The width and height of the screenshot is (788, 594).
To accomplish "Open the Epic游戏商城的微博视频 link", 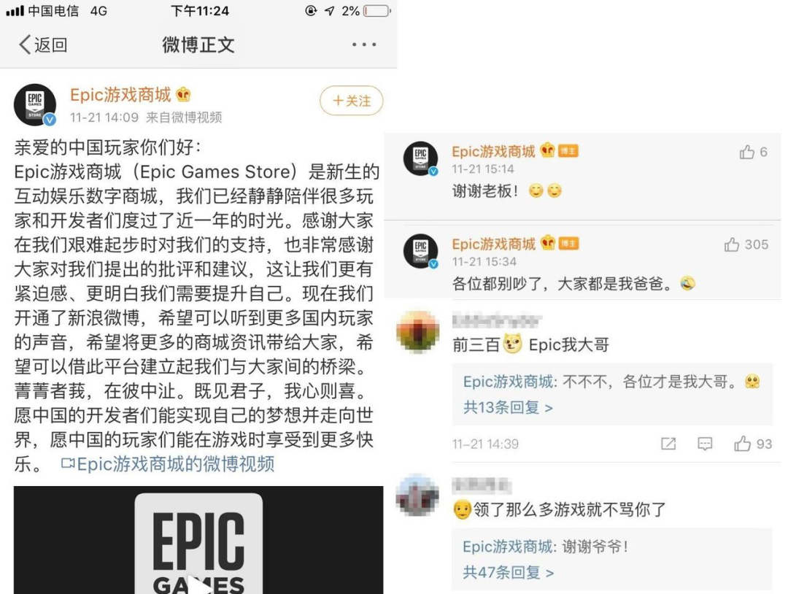I will tap(168, 463).
